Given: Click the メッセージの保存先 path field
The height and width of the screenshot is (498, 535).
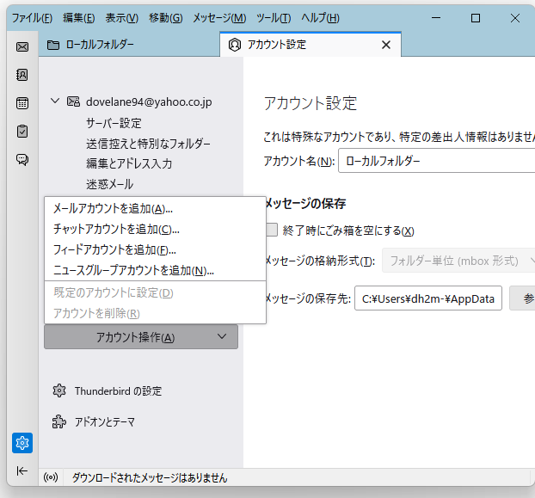Looking at the screenshot, I should click(428, 298).
